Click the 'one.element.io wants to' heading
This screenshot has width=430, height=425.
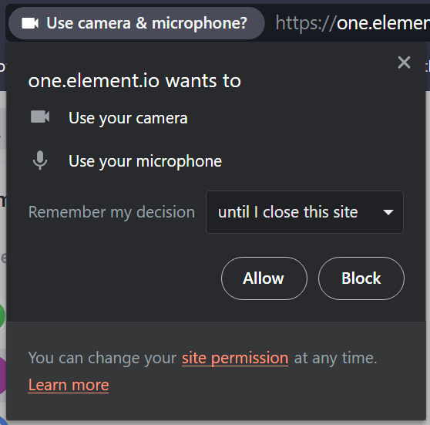[134, 81]
